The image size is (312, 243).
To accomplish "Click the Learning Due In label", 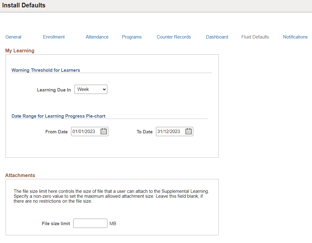I will click(x=54, y=90).
